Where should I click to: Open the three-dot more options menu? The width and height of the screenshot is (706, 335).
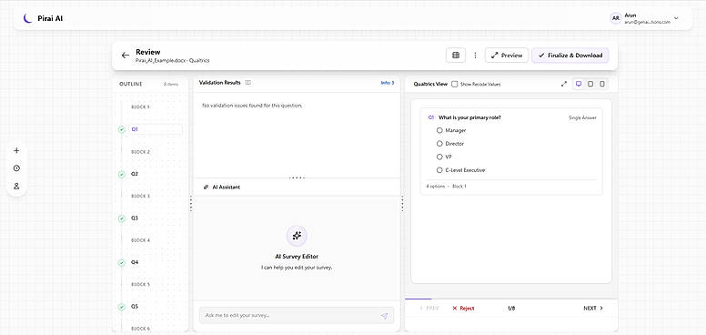point(475,56)
